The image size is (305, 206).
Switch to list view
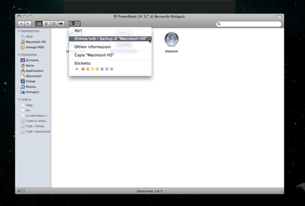tap(46, 23)
